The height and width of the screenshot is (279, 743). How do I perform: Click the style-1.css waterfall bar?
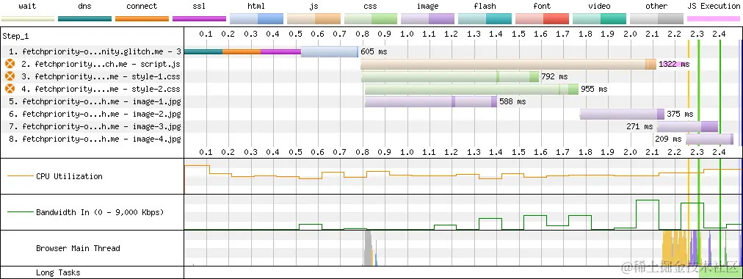point(450,76)
